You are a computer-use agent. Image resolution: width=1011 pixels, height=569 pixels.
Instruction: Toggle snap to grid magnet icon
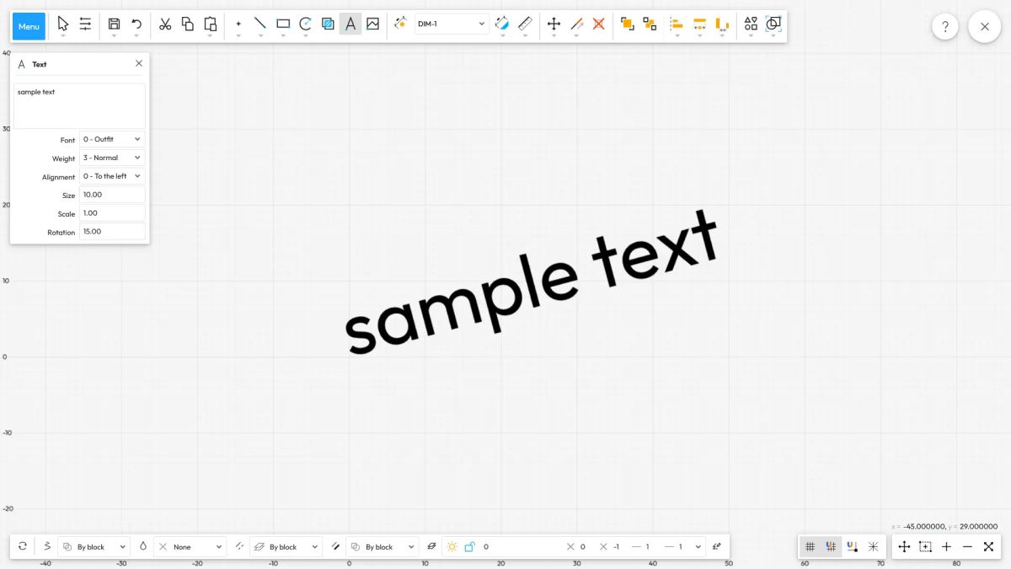[x=832, y=546]
